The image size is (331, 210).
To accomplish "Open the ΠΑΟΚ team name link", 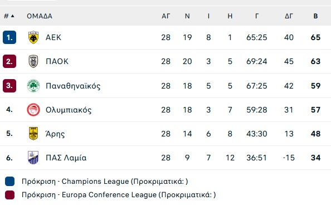I will tap(57, 61).
